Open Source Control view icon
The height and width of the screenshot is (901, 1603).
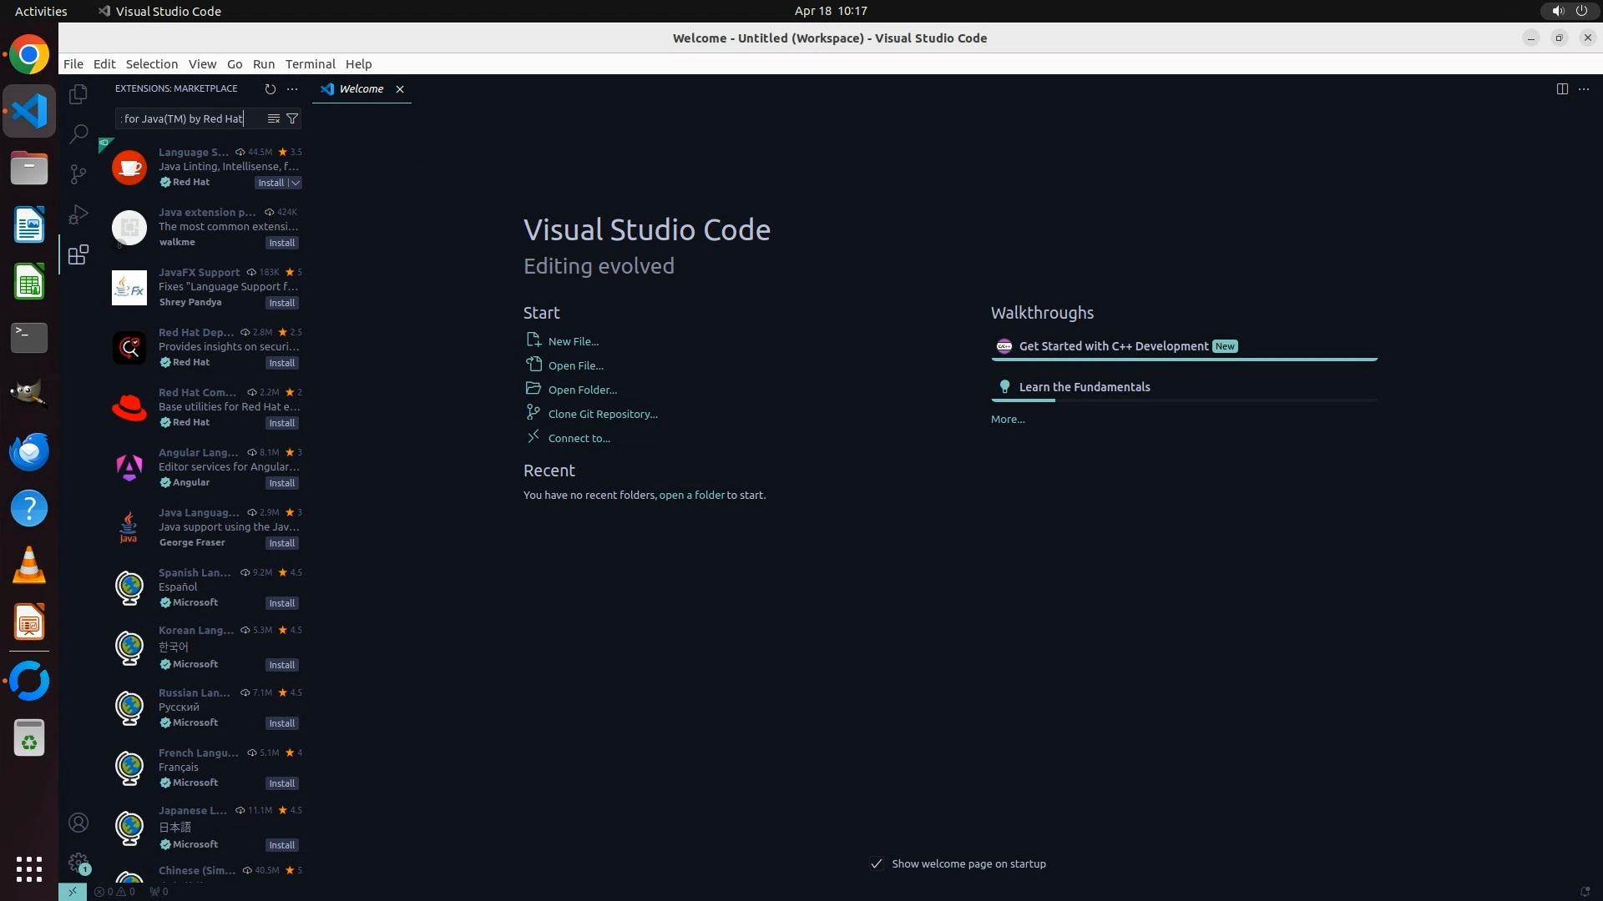tap(78, 174)
